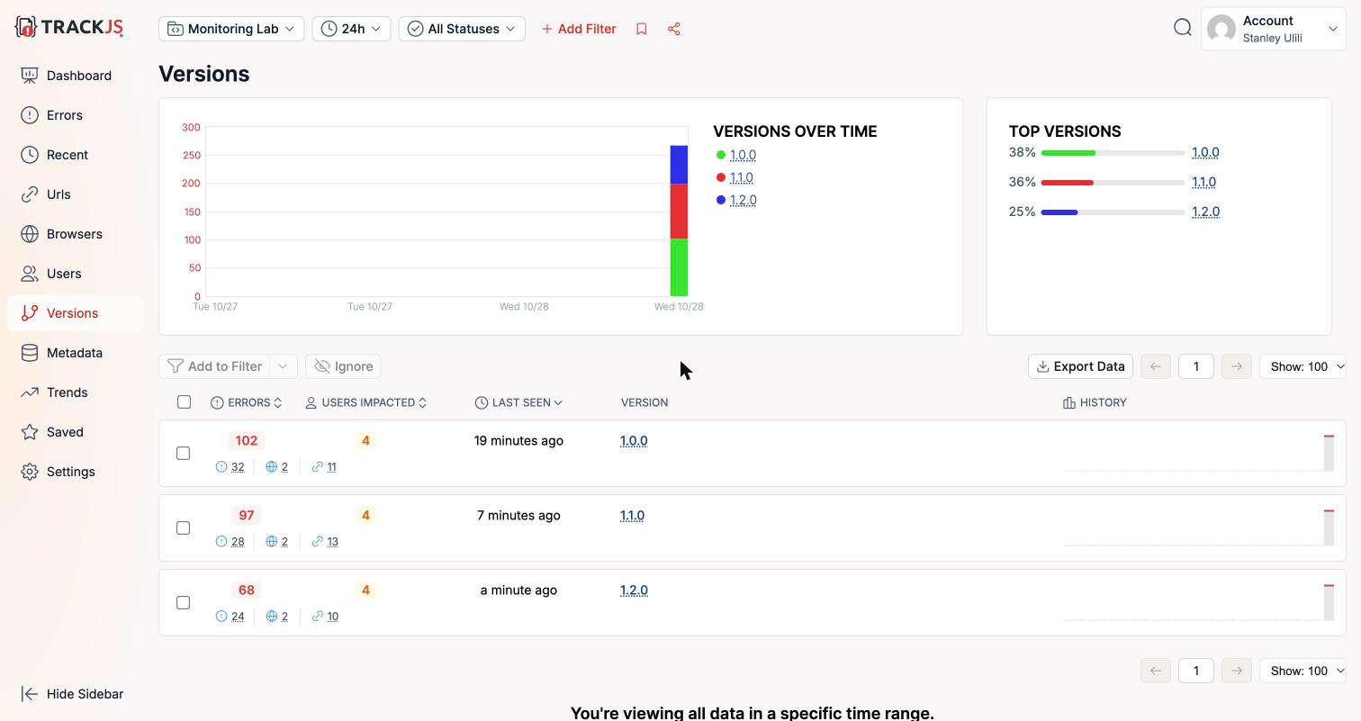Click the top page number field
1361x721 pixels.
pos(1195,366)
